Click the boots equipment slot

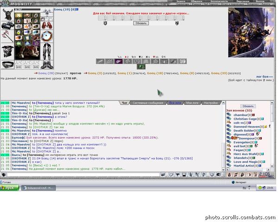[x=47, y=65]
